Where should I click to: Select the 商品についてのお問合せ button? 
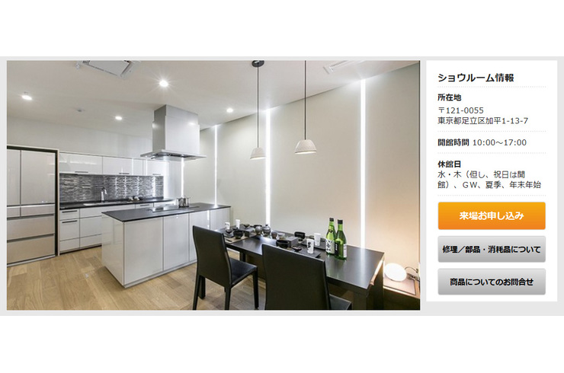pyautogui.click(x=492, y=282)
